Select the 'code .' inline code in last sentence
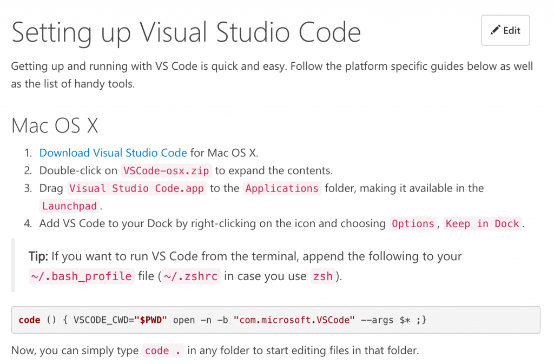This screenshot has width=554, height=364. (162, 350)
